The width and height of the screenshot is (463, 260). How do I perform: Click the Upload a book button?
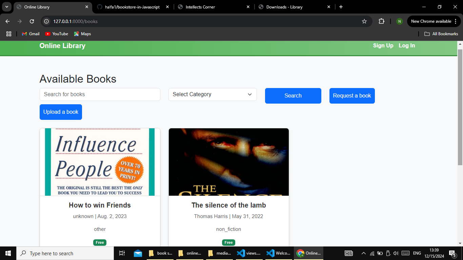[x=61, y=112]
